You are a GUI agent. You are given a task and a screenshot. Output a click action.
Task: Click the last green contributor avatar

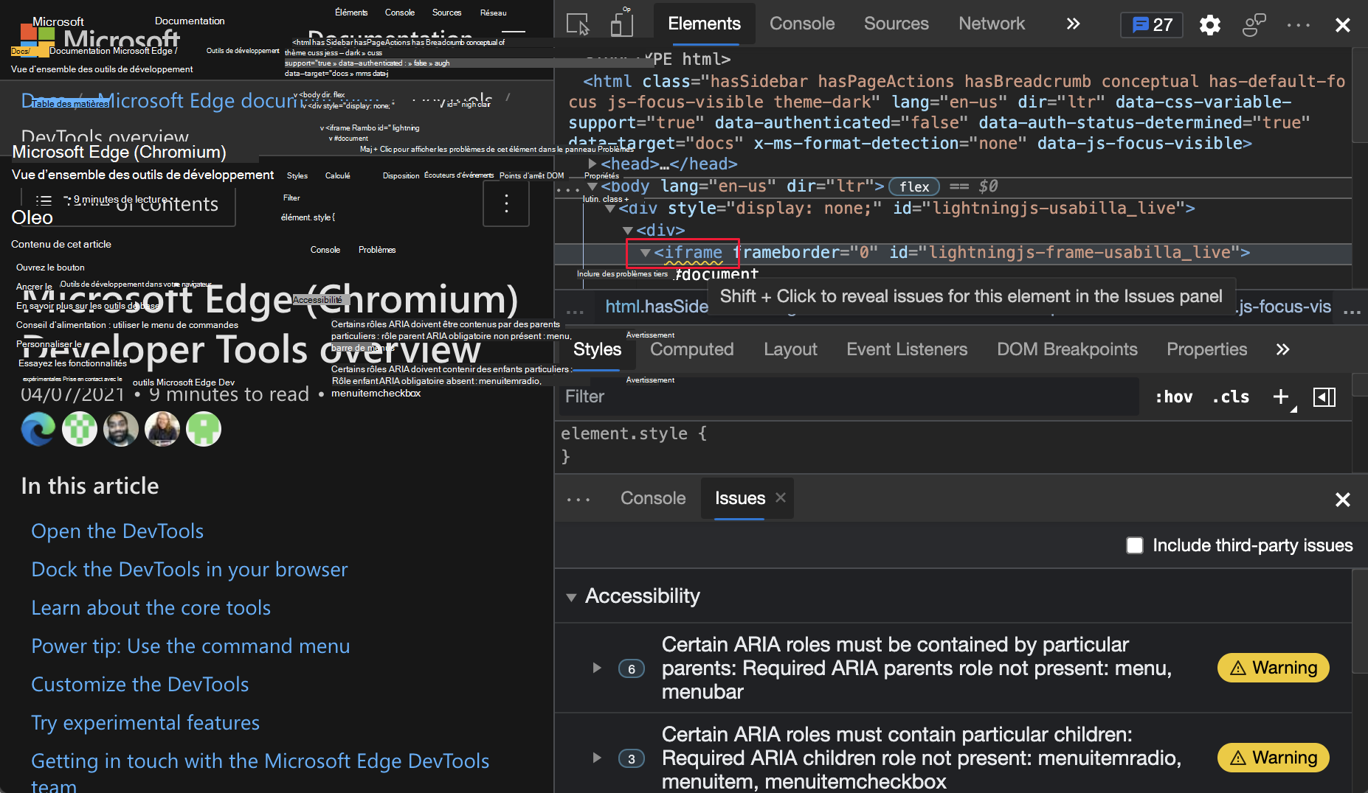204,429
